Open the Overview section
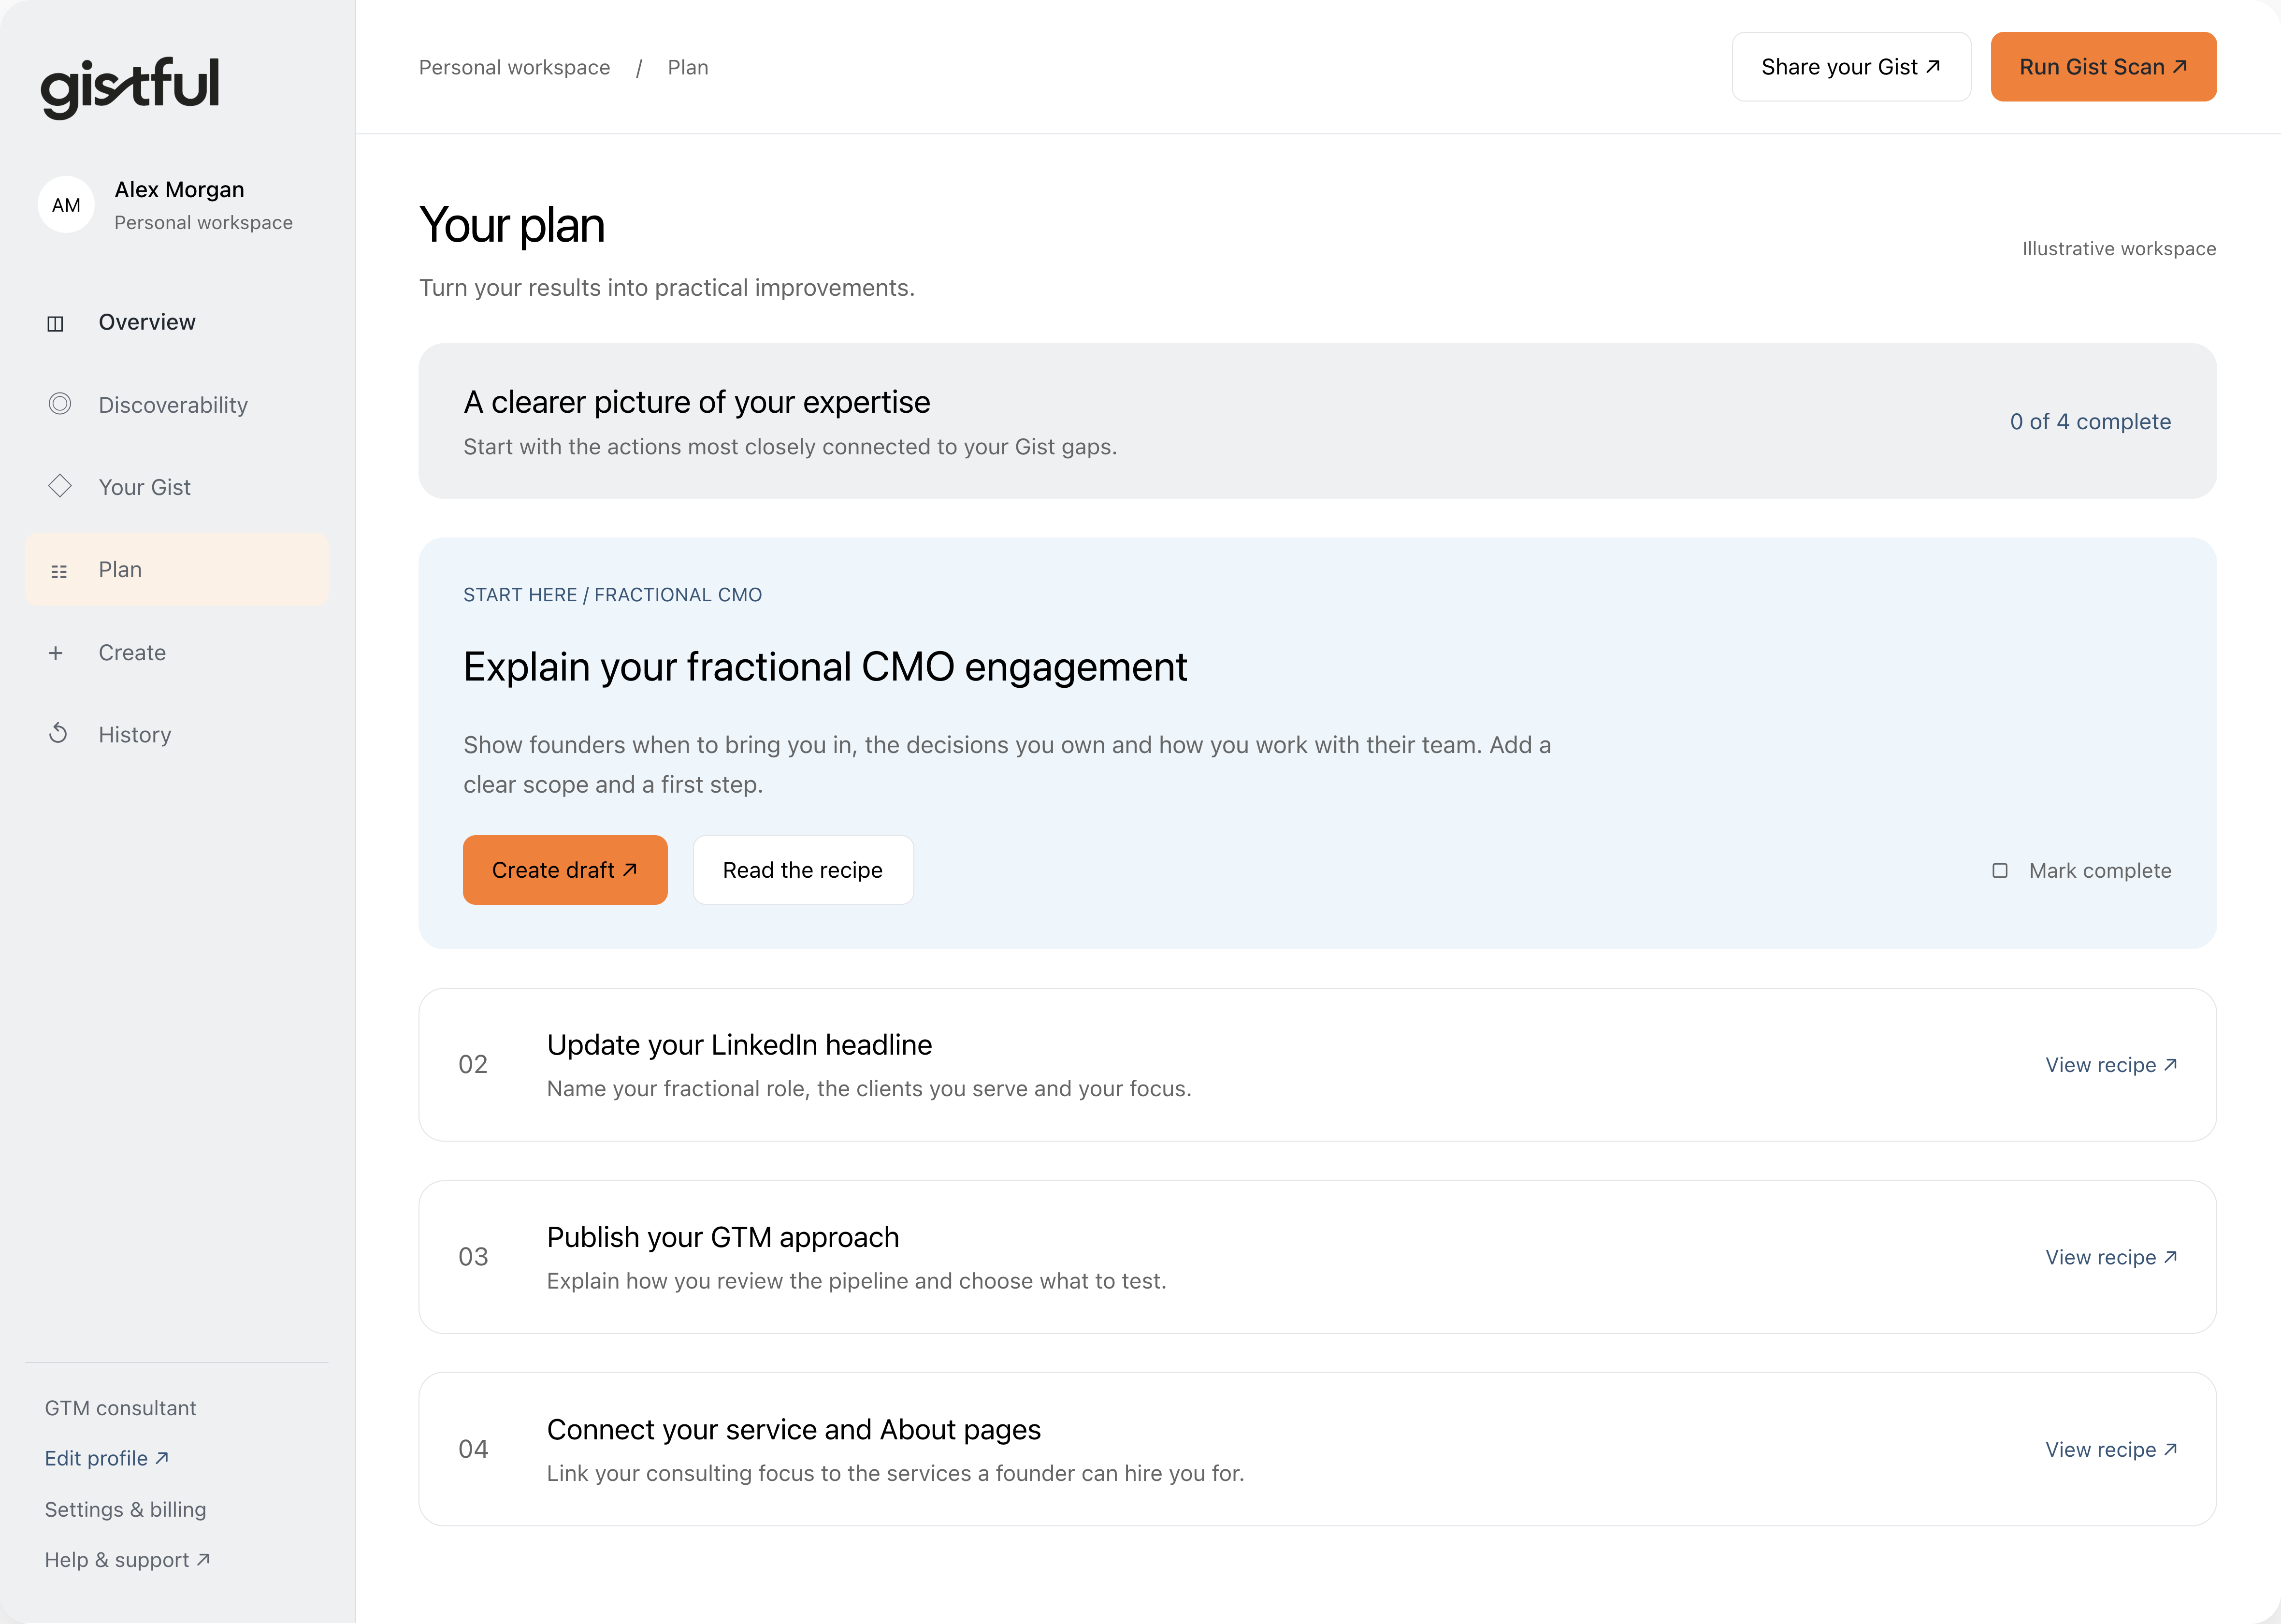Viewport: 2281px width, 1624px height. pos(177,322)
